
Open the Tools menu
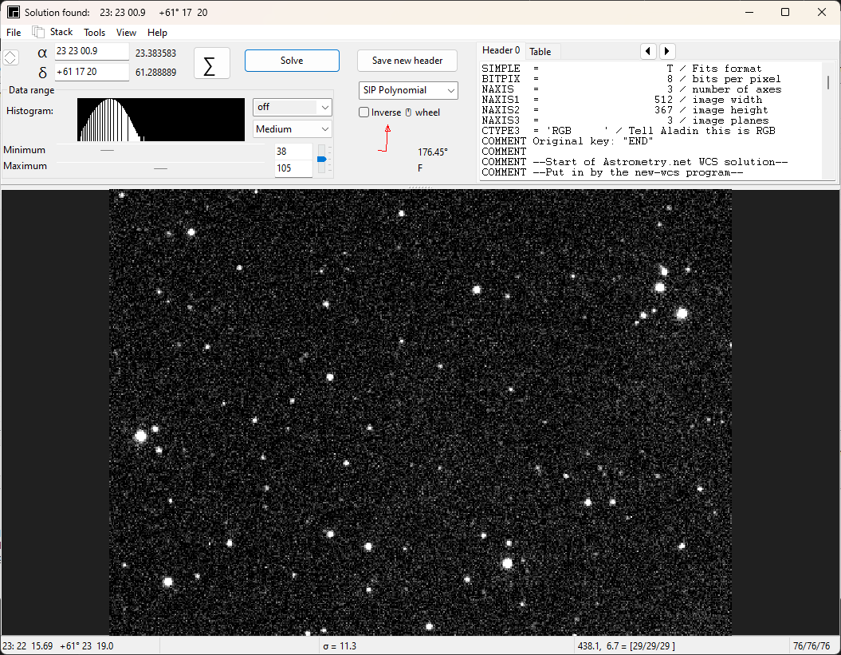94,32
